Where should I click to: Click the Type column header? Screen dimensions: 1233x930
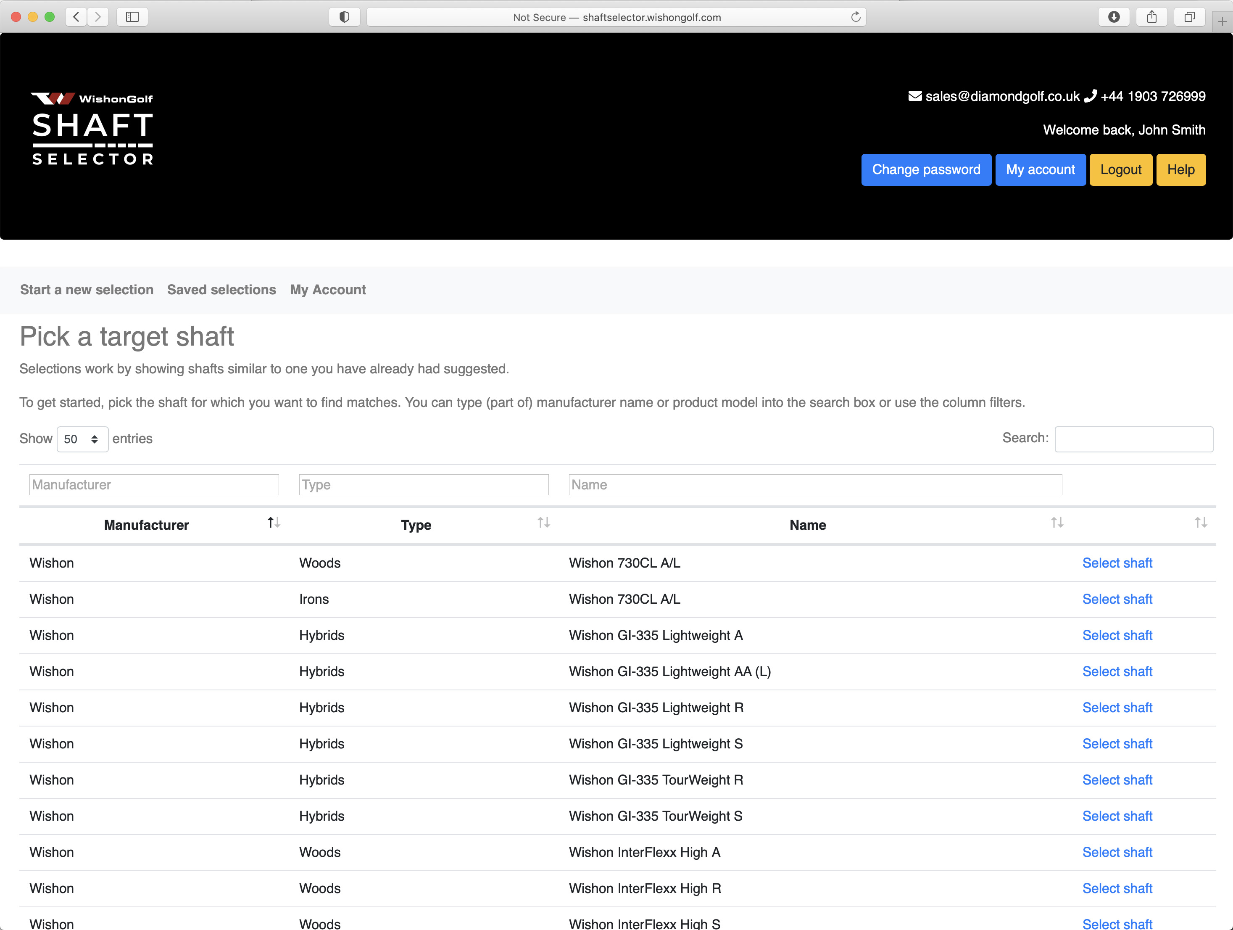coord(416,525)
